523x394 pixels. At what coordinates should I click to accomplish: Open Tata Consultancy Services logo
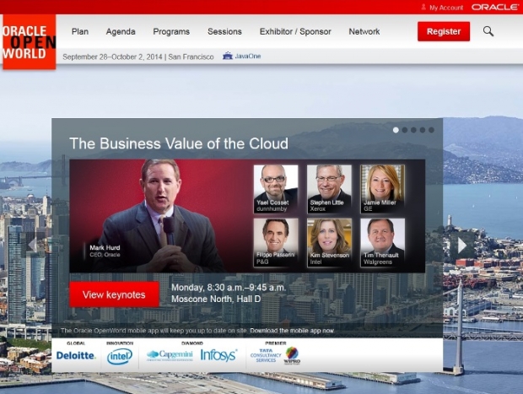click(266, 356)
